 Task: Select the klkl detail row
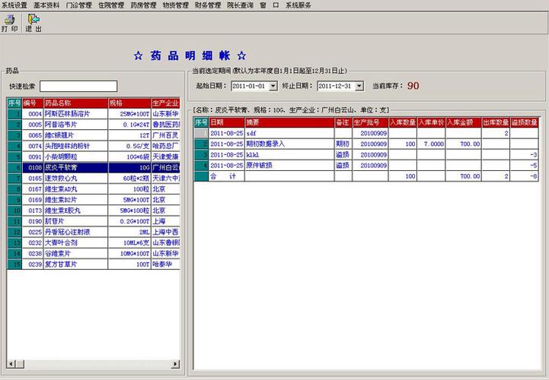[366, 155]
